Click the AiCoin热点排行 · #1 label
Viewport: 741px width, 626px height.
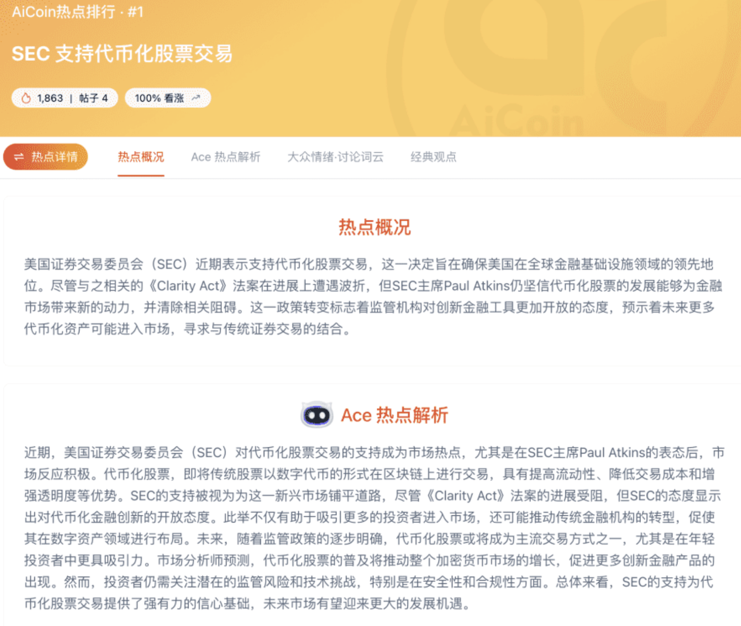[x=78, y=11]
